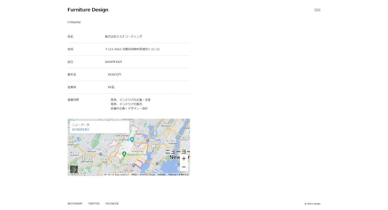Click the 資本金 row label
Image resolution: width=388 pixels, height=210 pixels.
click(72, 74)
